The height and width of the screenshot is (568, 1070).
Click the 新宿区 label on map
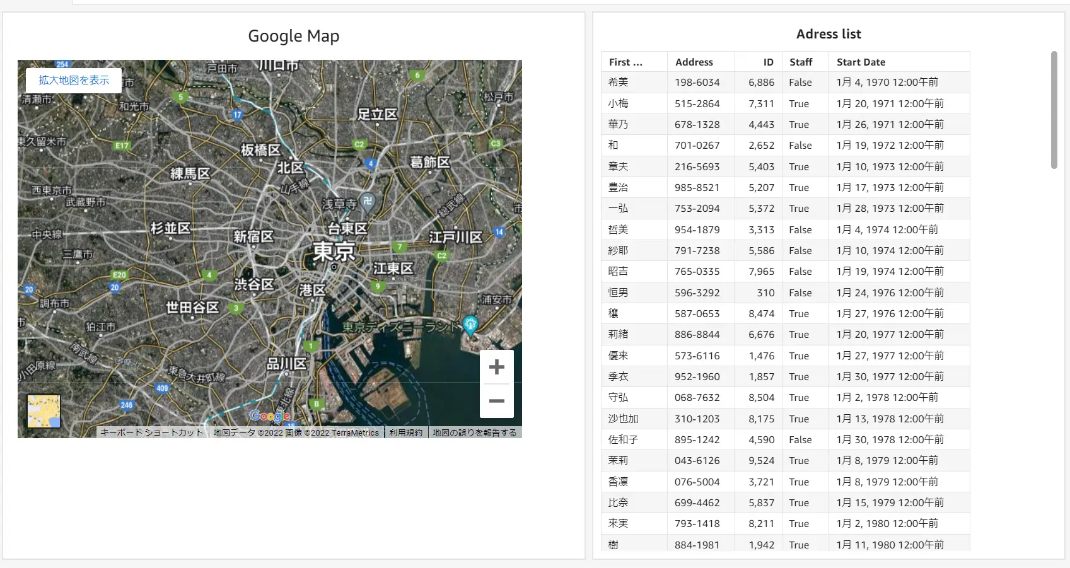253,236
